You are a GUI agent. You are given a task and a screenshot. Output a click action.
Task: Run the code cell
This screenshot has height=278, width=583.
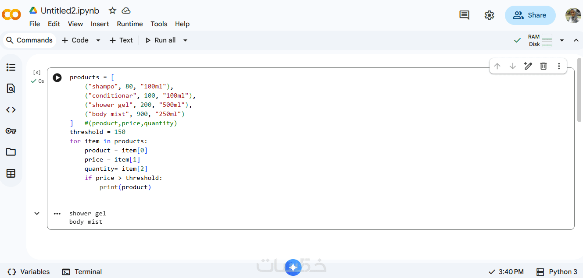click(x=57, y=77)
